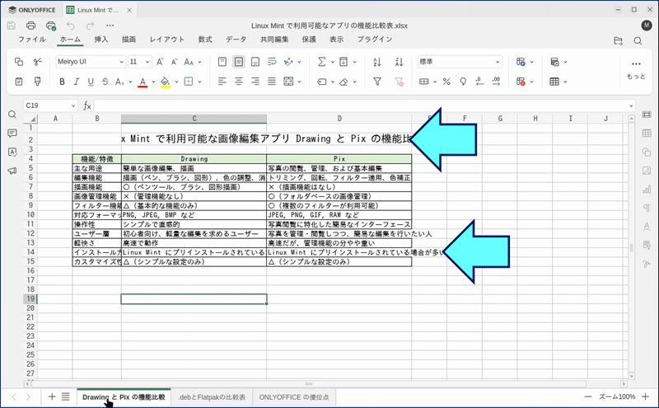Click the Named ranges icon
The height and width of the screenshot is (408, 659).
coord(322,82)
